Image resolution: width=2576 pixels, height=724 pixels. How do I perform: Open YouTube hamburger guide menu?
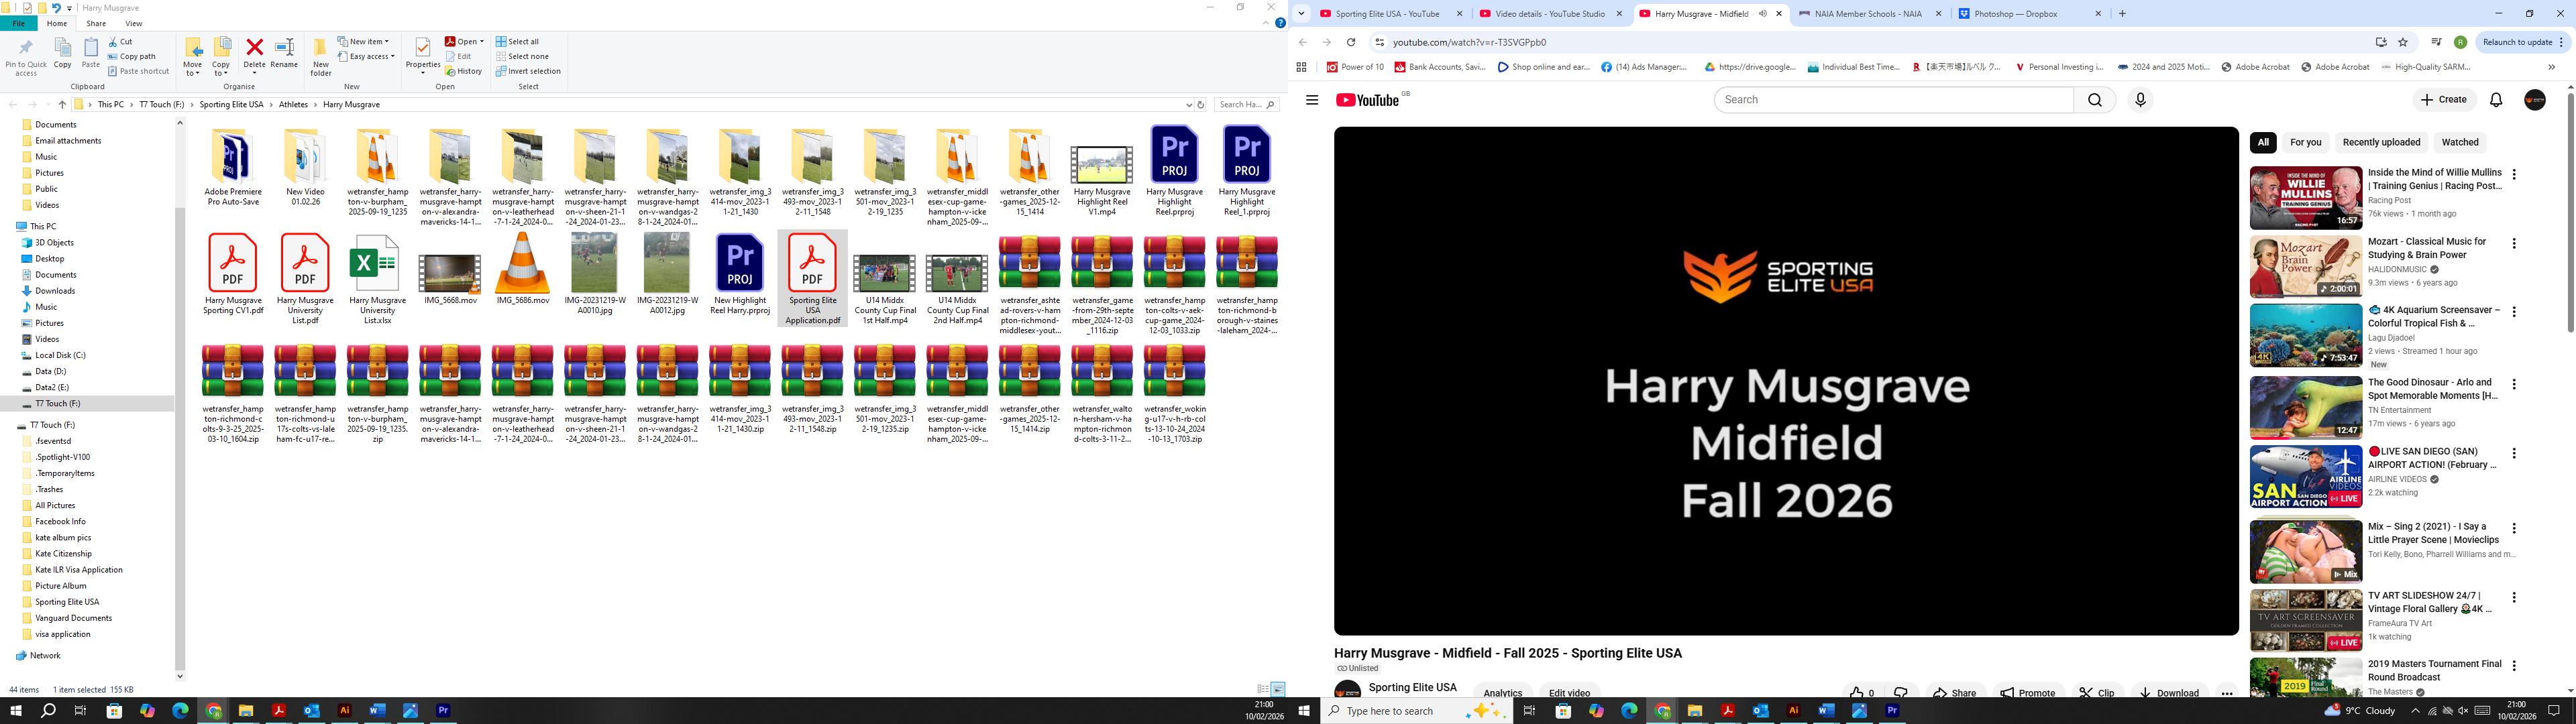click(x=1312, y=100)
